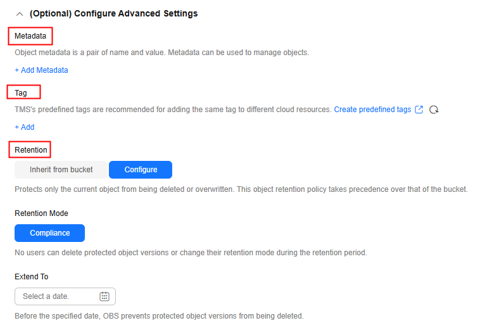Open the calendar picker icon
The height and width of the screenshot is (330, 478).
click(x=104, y=296)
